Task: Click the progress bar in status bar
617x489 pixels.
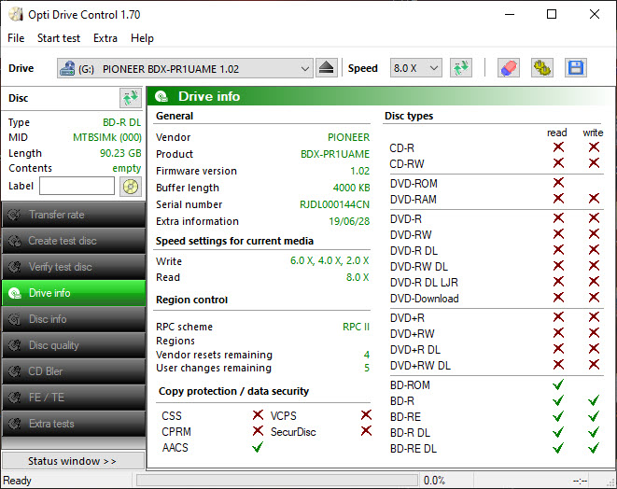Action: click(275, 481)
